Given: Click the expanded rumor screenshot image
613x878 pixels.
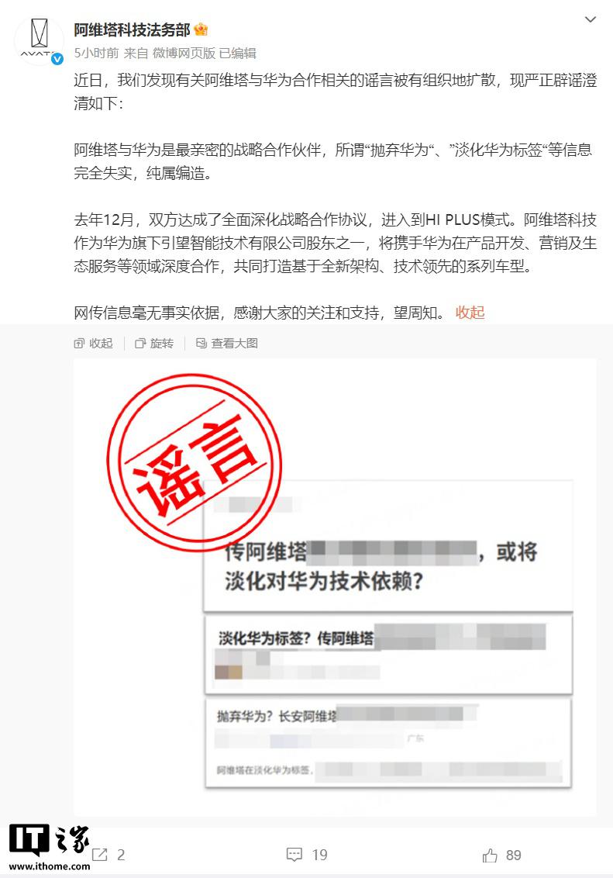Looking at the screenshot, I should pyautogui.click(x=335, y=587).
